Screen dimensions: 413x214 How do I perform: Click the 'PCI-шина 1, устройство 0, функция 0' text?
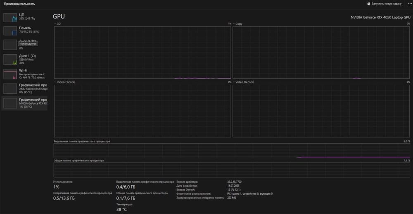pos(250,194)
